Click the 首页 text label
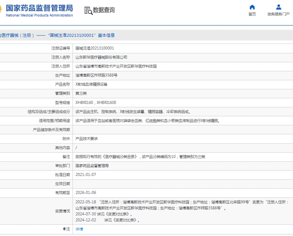This screenshot has height=236, width=293. (252, 14)
